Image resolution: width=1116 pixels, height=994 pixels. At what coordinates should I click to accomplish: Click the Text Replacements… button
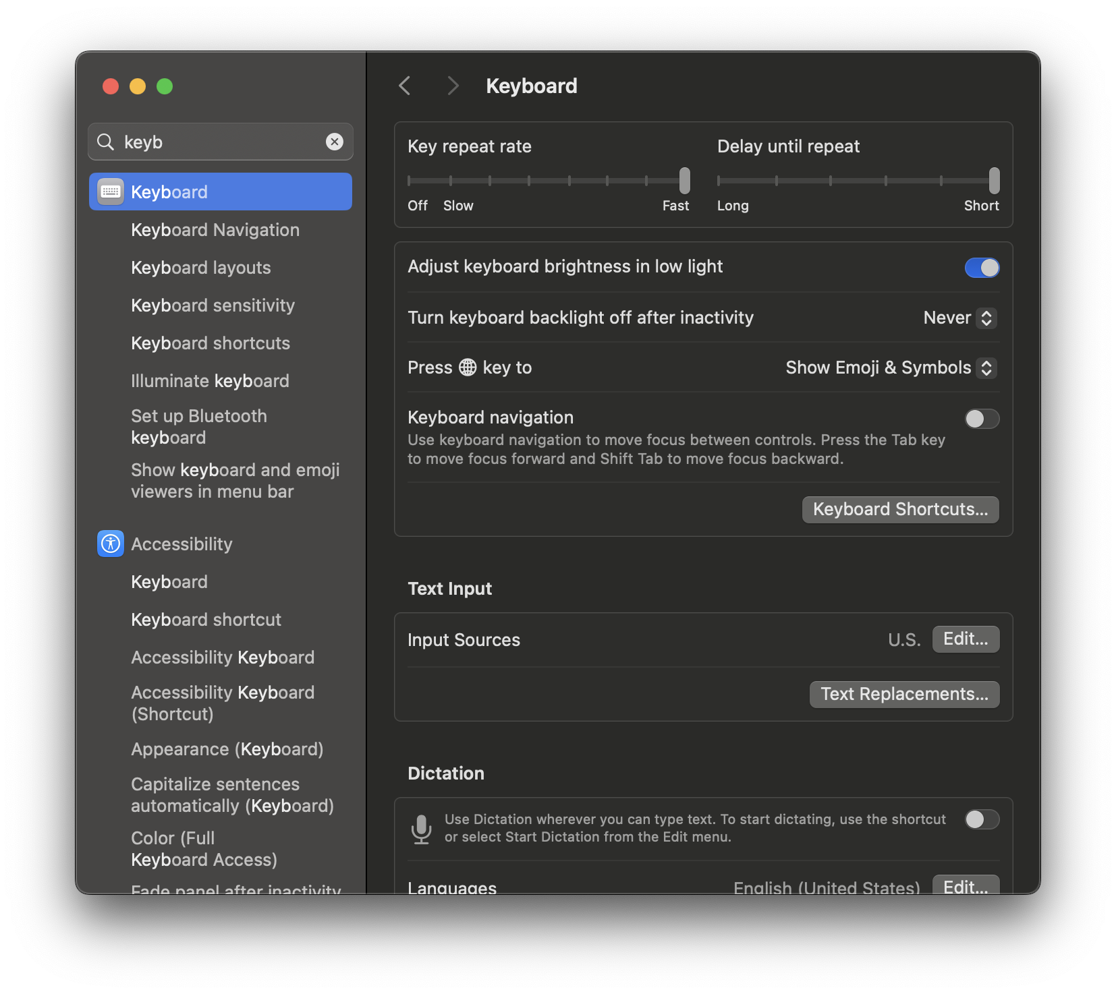tap(904, 694)
